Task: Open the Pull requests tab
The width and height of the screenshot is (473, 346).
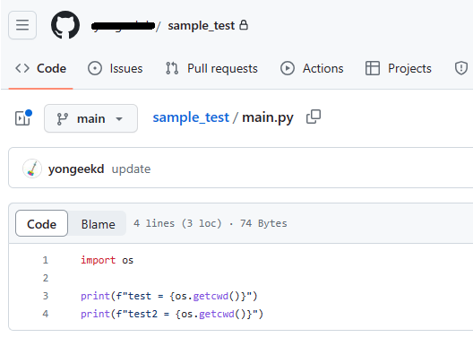Action: click(211, 68)
